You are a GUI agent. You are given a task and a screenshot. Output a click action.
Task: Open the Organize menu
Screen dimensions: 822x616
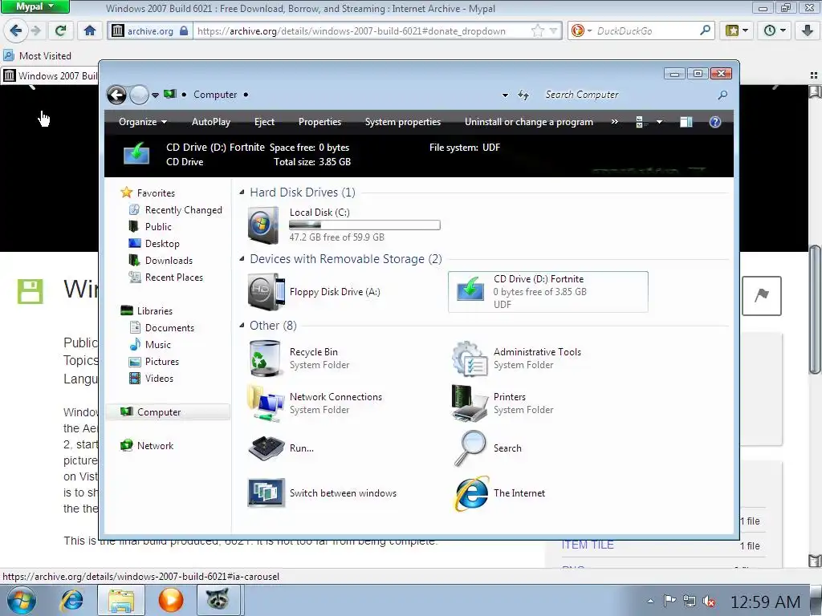(x=143, y=122)
